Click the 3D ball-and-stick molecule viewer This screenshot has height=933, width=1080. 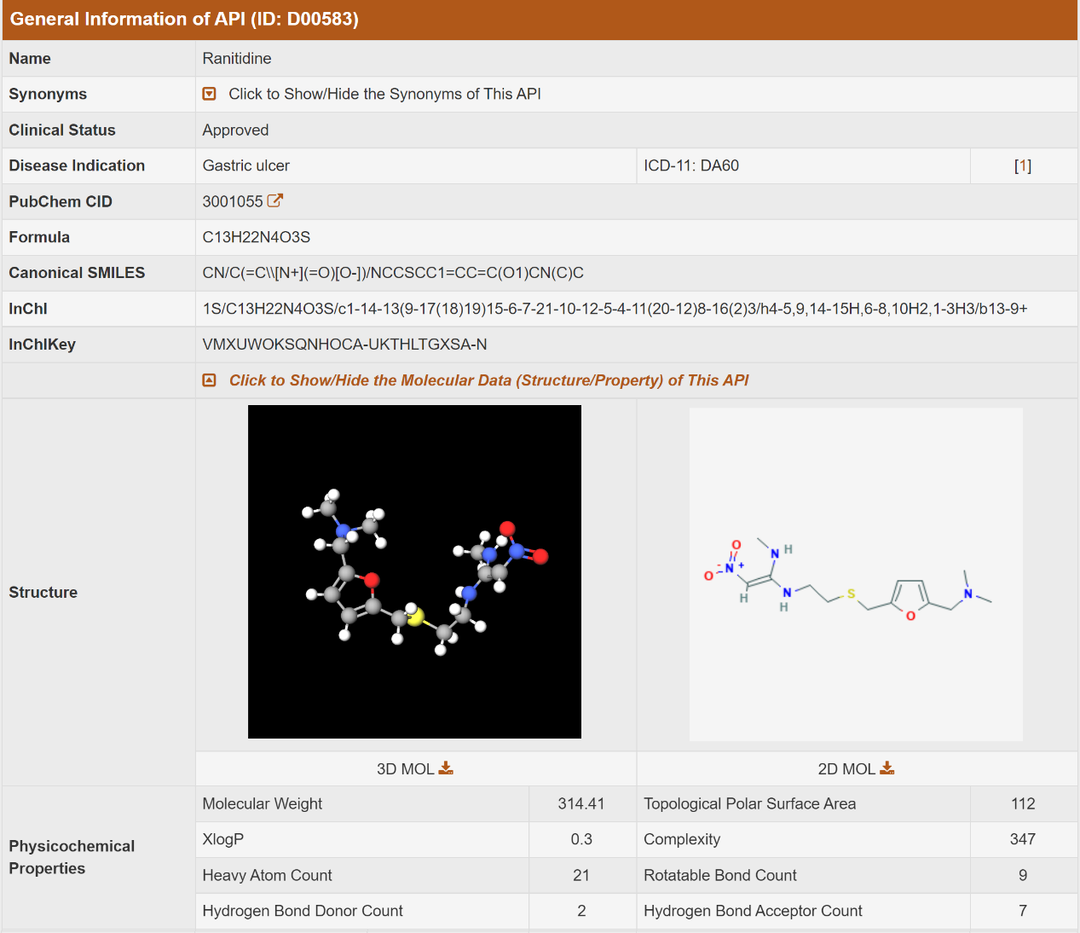click(414, 571)
